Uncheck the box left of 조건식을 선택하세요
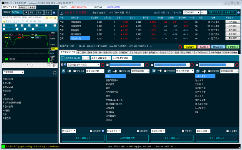This screenshot has width=242, height=150. [x=62, y=65]
